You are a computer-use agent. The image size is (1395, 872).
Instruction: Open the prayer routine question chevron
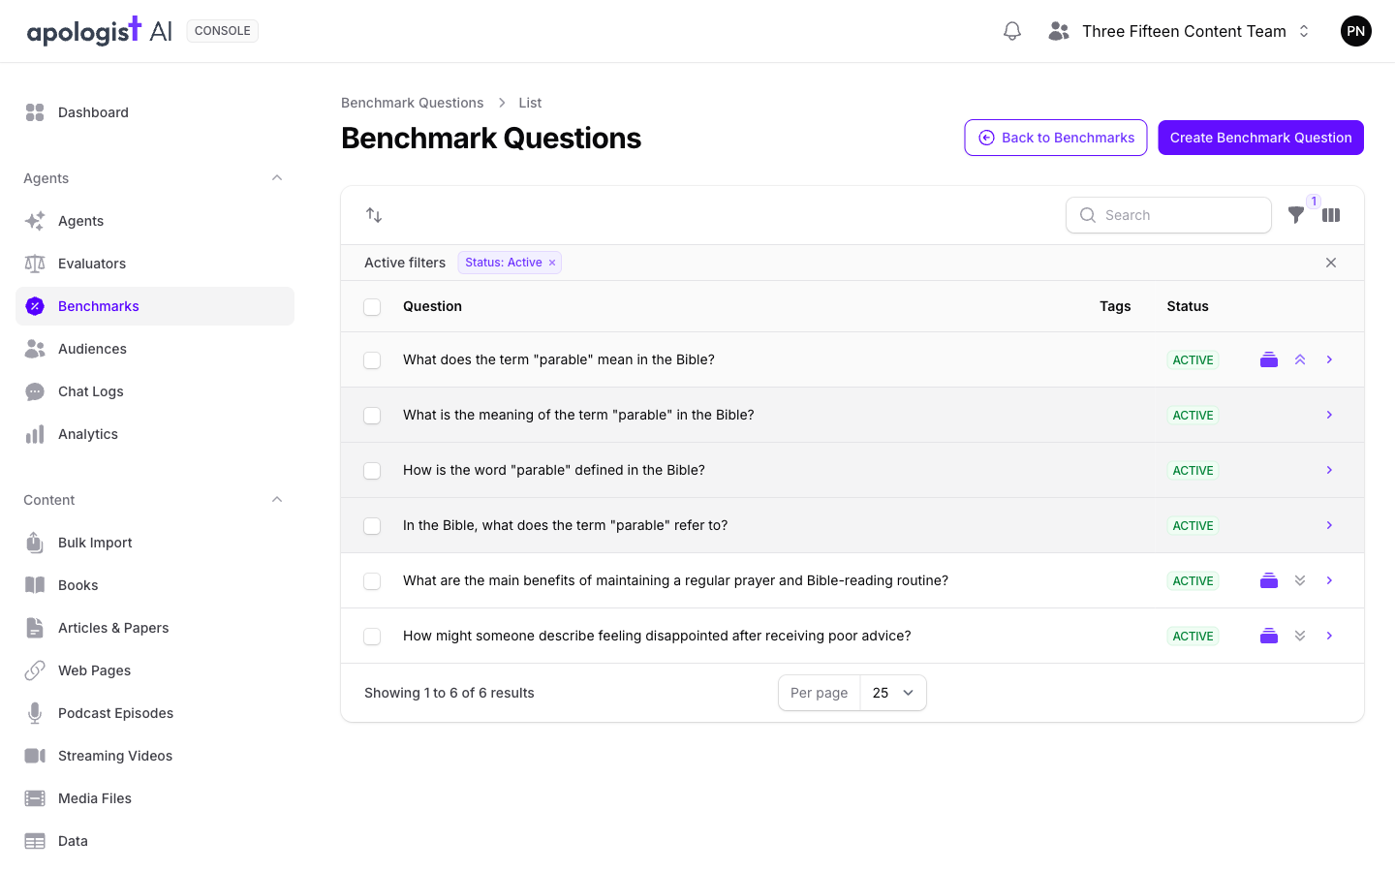pos(1329,580)
